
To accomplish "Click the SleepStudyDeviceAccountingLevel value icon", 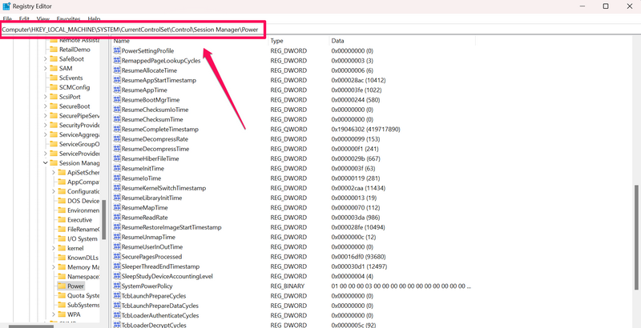I will (x=117, y=276).
